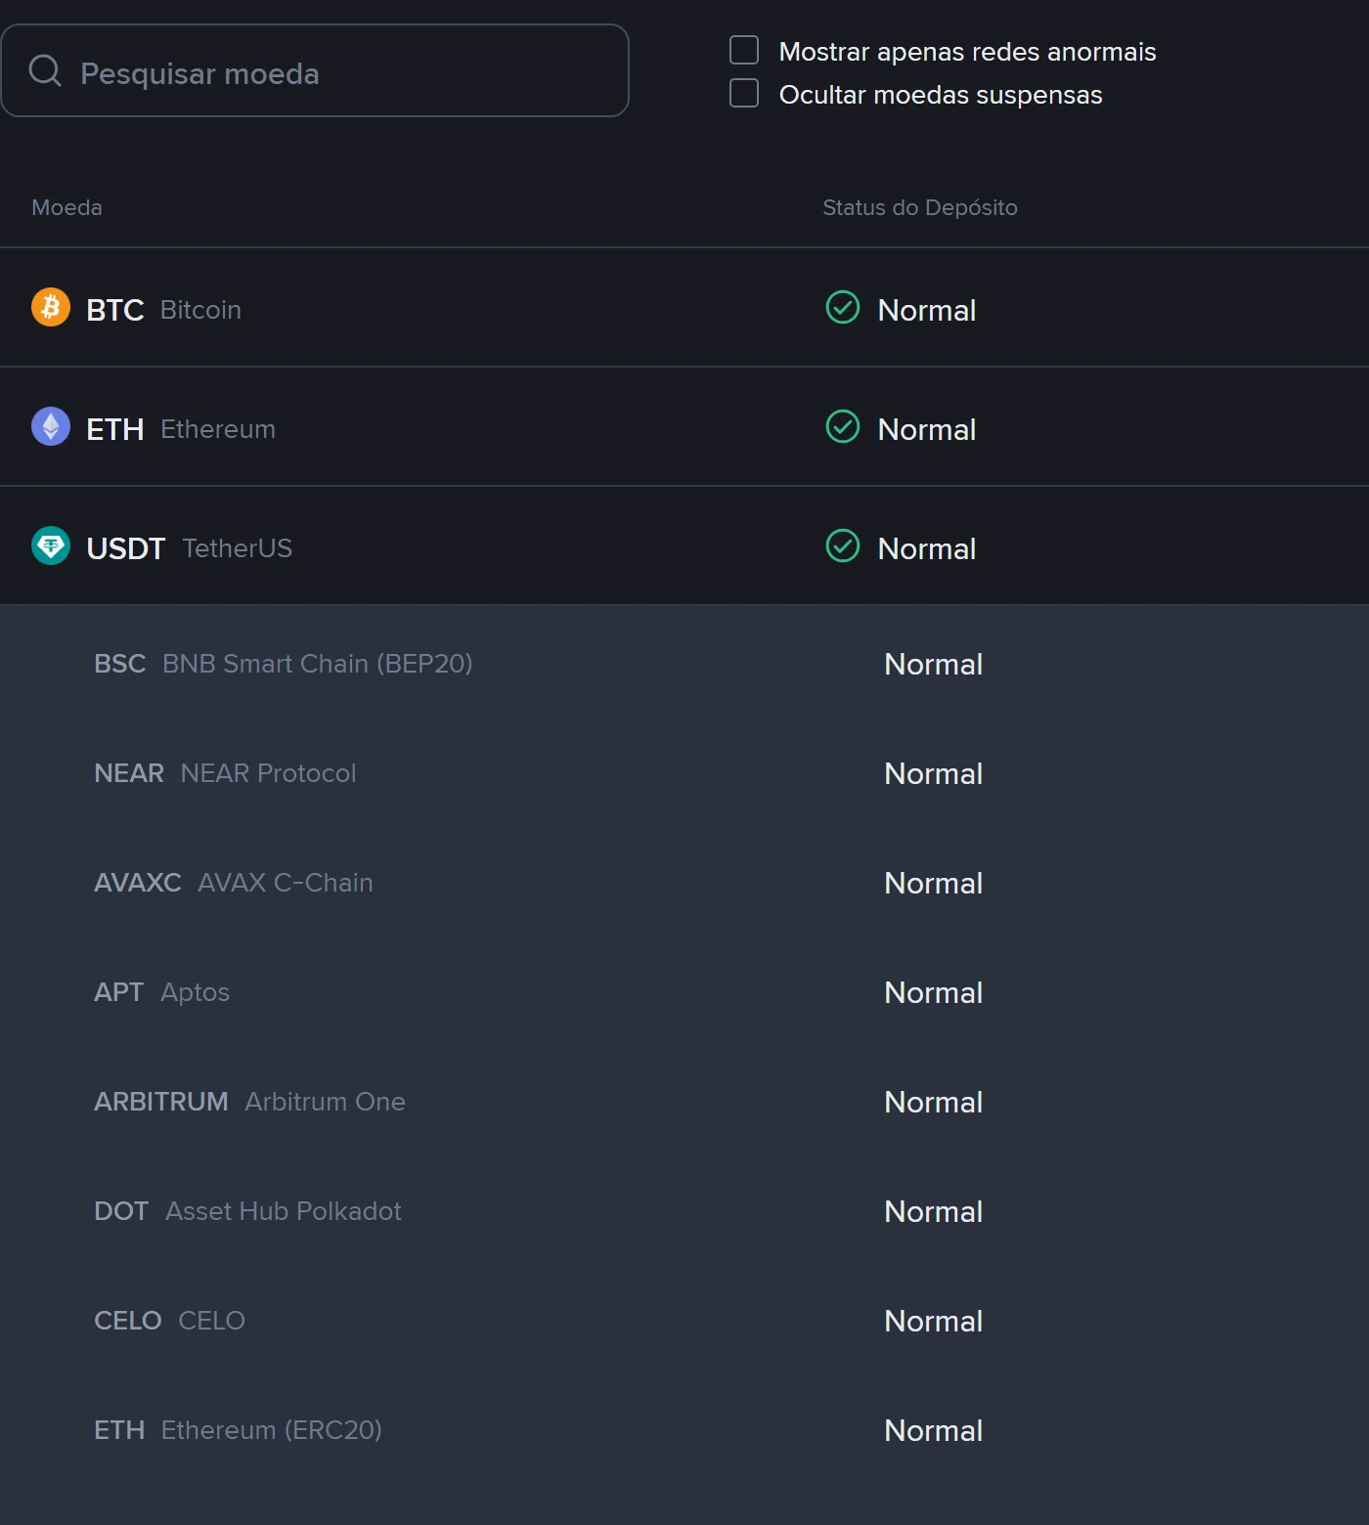Select the AVAXC AVAX C-Chain network
The width and height of the screenshot is (1369, 1525).
coord(684,883)
